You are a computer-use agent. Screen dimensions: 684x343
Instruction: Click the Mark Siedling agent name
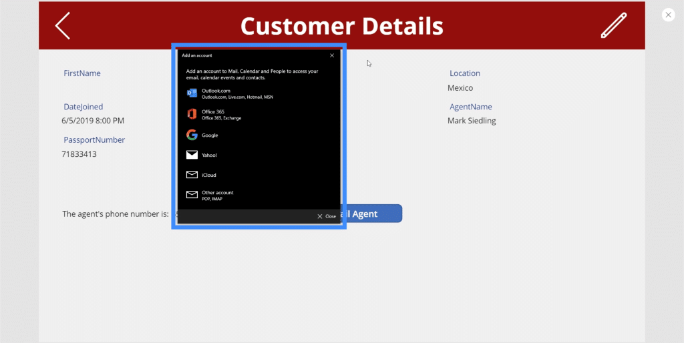tap(472, 121)
